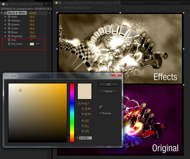Click the scroll up arrow in Effect Controls
Viewport: 190px width, 159px height.
(x=50, y=13)
